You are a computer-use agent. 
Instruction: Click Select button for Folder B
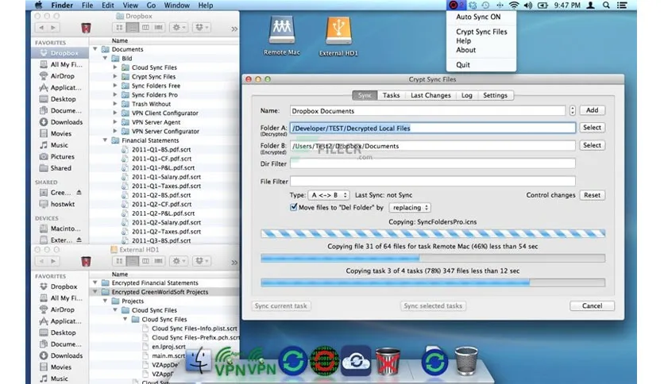tap(592, 145)
